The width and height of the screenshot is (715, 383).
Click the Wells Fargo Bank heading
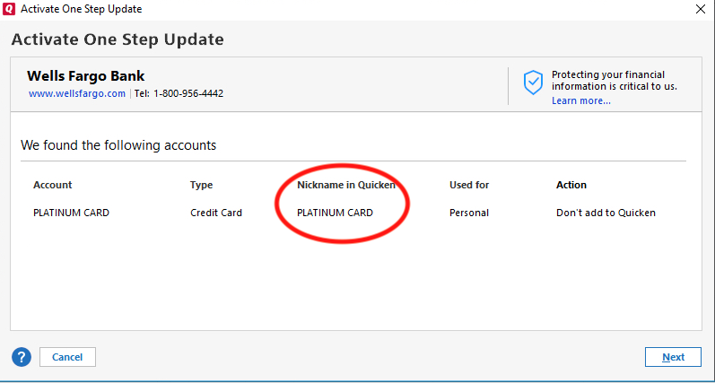coord(86,75)
